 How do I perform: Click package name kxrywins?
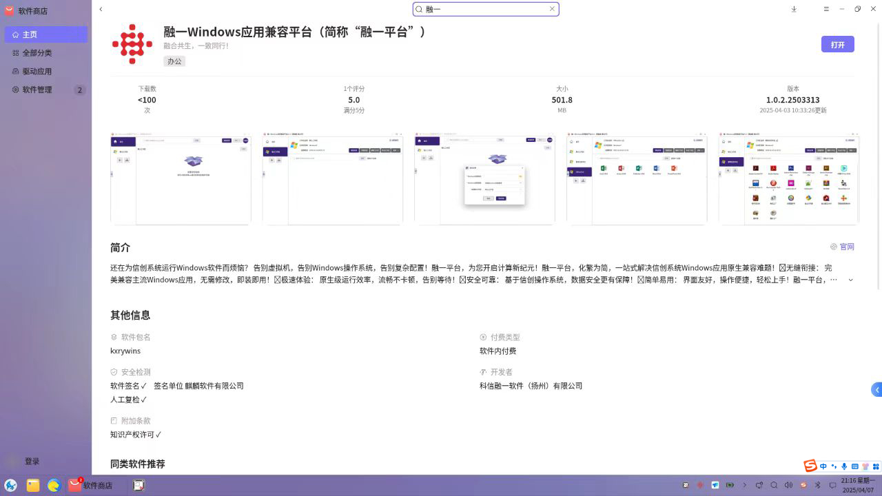125,351
